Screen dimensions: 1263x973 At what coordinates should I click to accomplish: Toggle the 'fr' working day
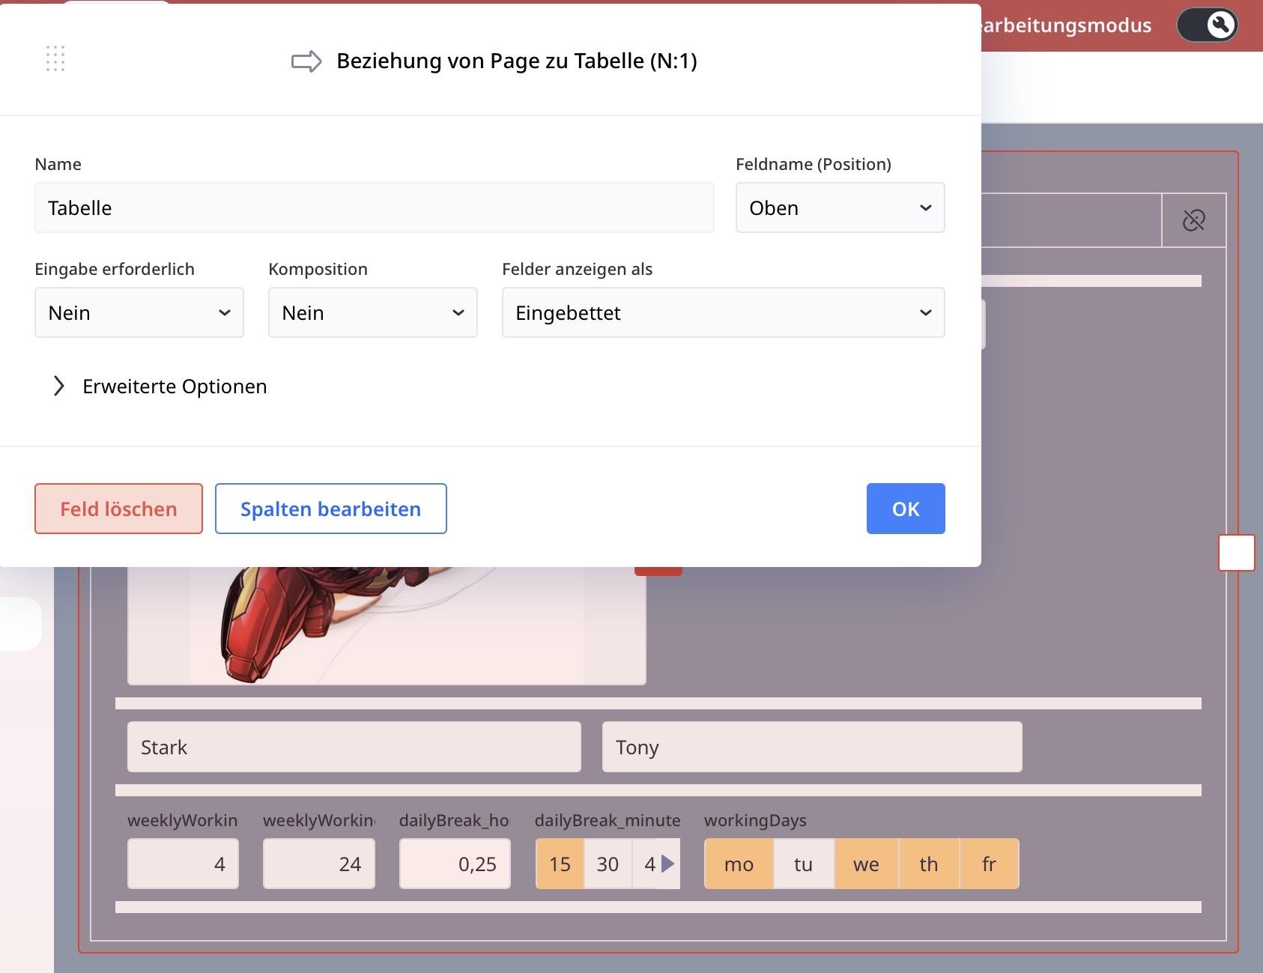click(x=989, y=864)
